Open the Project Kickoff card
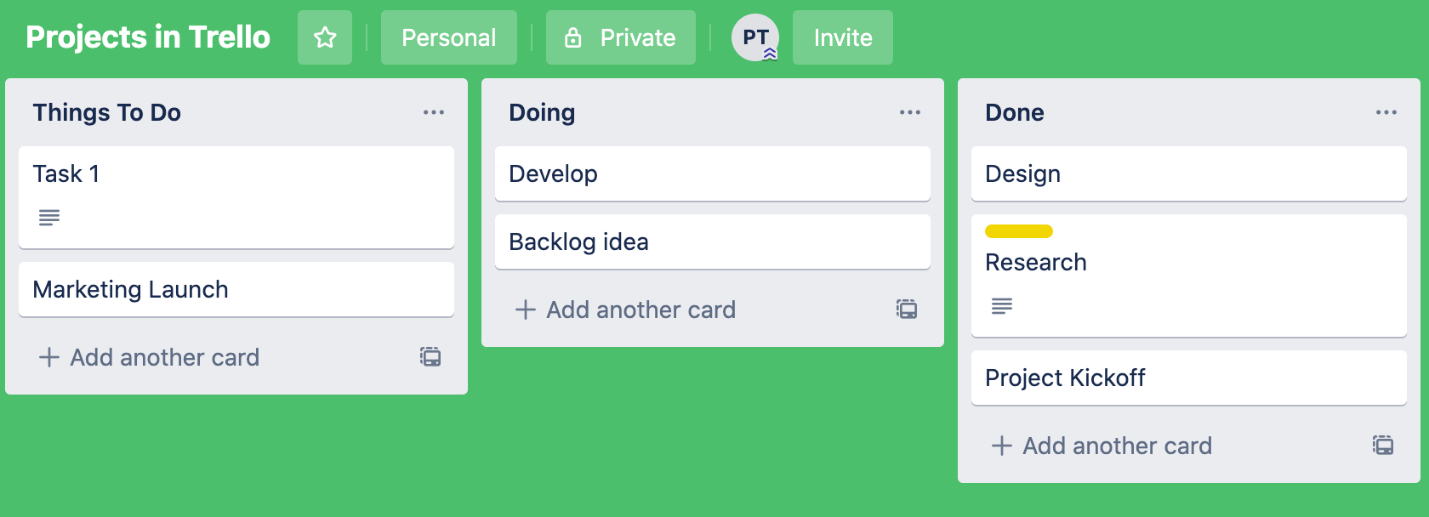This screenshot has width=1429, height=517. click(x=1189, y=378)
